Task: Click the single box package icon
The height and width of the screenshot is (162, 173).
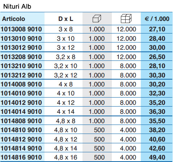Action: (97, 19)
